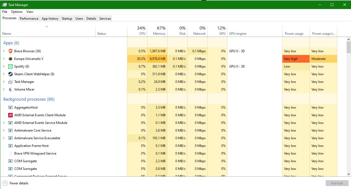The image size is (351, 189).
Task: Expand the Brave Browser process group
Action: pyautogui.click(x=4, y=51)
